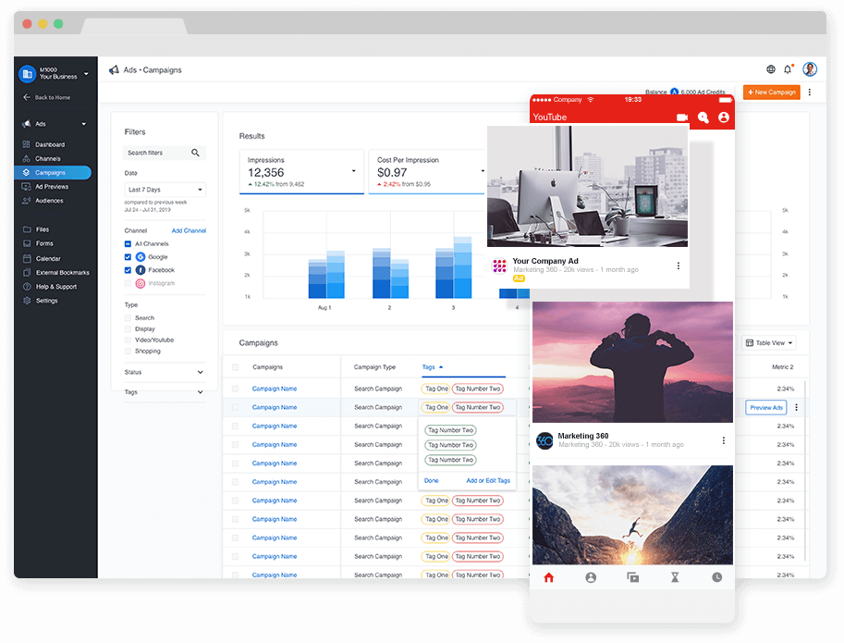The width and height of the screenshot is (844, 643).
Task: Open the first Campaign Name link
Action: click(275, 389)
